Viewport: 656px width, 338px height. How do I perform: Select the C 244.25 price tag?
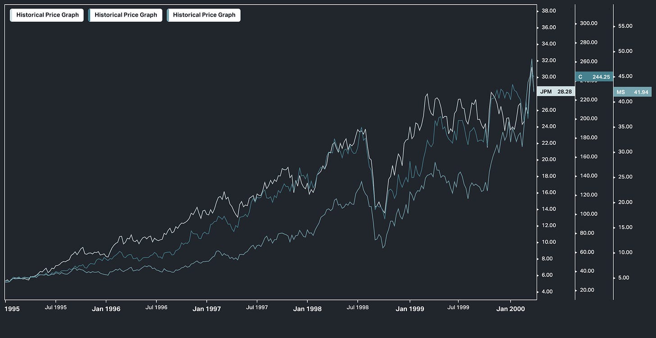594,77
